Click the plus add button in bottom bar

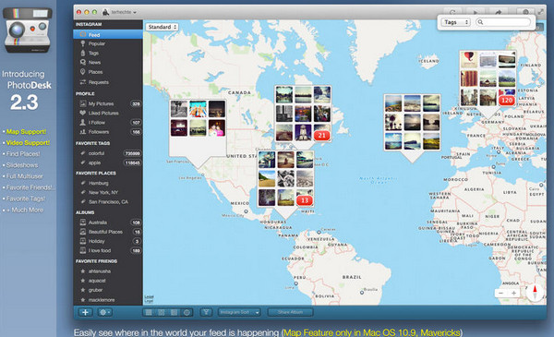[x=85, y=312]
